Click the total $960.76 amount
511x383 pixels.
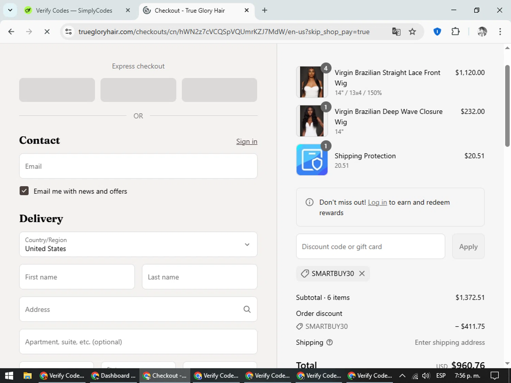pos(468,365)
